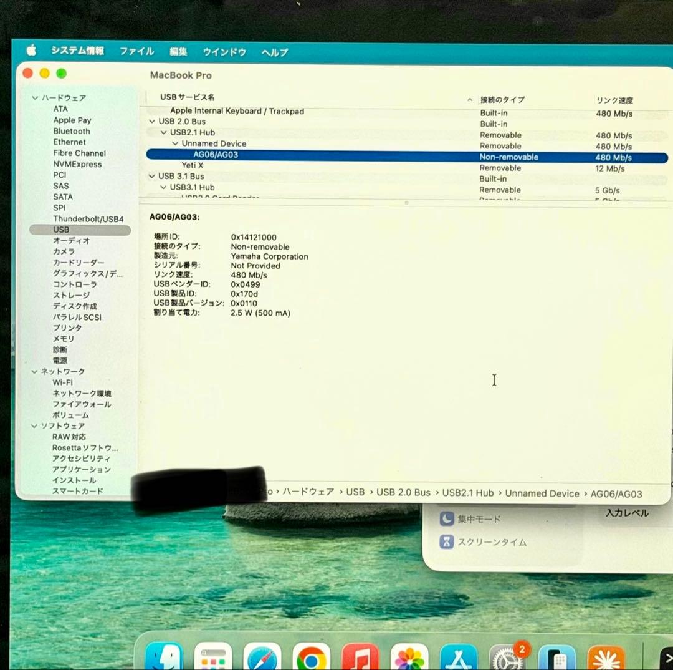This screenshot has width=673, height=670.
Task: Click USB 2.0 Bus in the path bar
Action: point(403,493)
